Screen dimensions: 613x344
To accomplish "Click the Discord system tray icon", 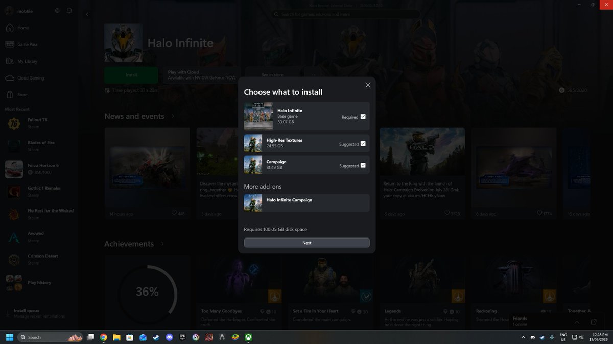I will [x=533, y=337].
